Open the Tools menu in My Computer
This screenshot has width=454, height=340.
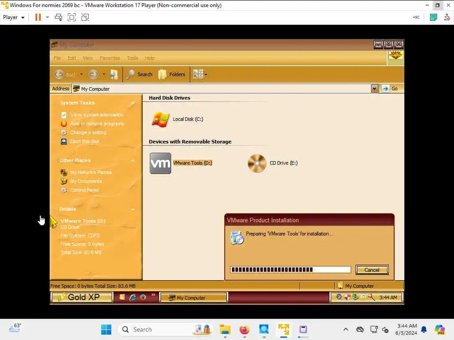pos(132,58)
